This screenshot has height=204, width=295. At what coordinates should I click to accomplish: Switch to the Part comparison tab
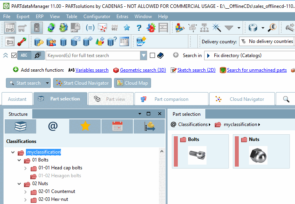tap(171, 99)
